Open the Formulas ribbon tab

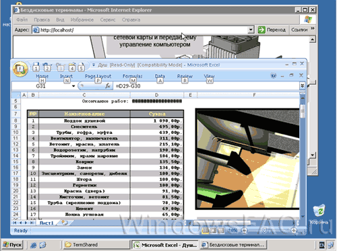[x=133, y=76]
